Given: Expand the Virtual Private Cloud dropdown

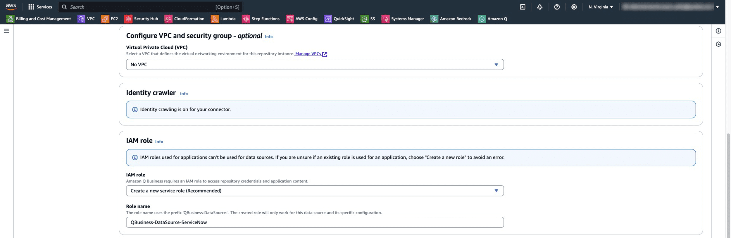Looking at the screenshot, I should coord(315,65).
